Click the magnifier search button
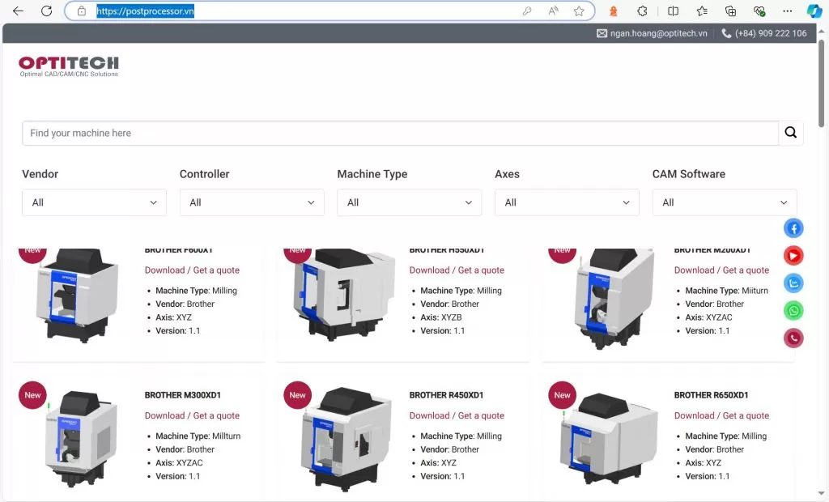829x502 pixels. coord(790,133)
